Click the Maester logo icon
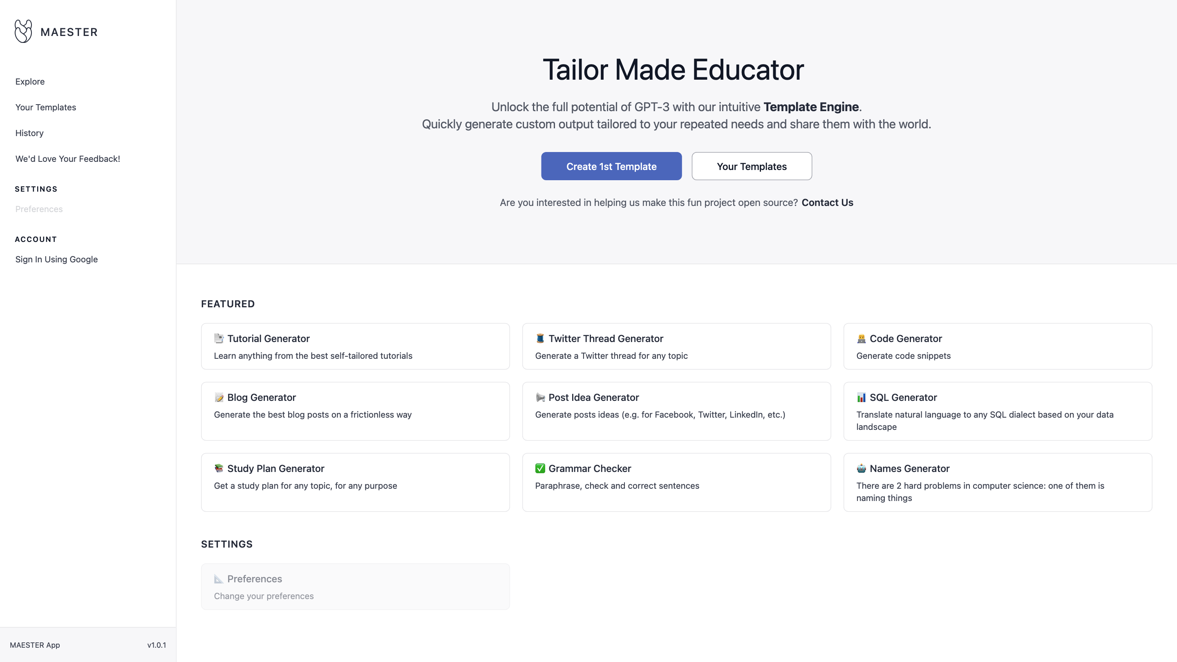This screenshot has width=1177, height=662. [x=23, y=31]
